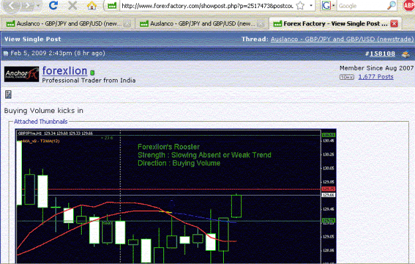415x264 pixels.
Task: Open the address bar history dropdown
Action: [311, 5]
